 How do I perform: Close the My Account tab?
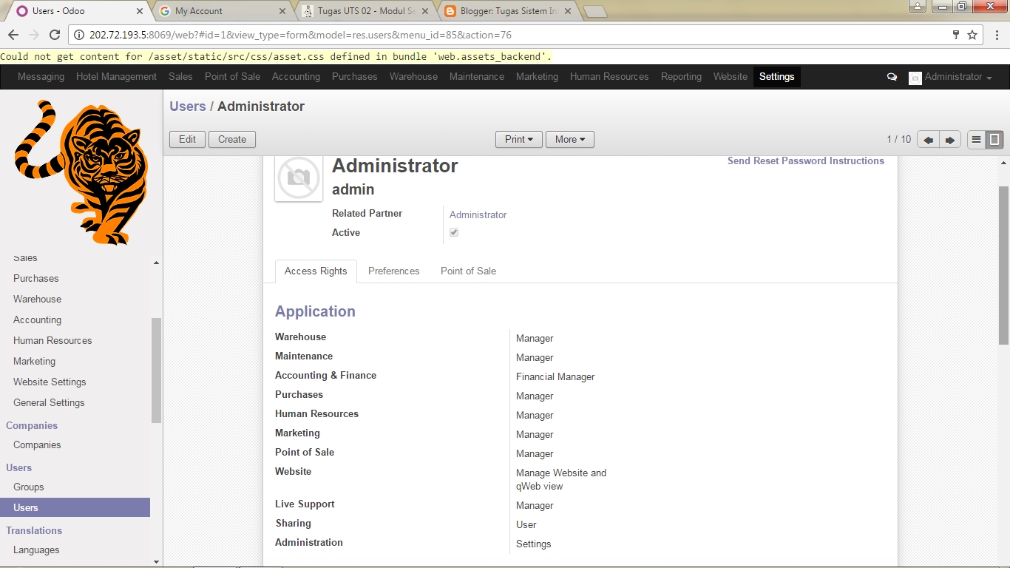coord(282,11)
